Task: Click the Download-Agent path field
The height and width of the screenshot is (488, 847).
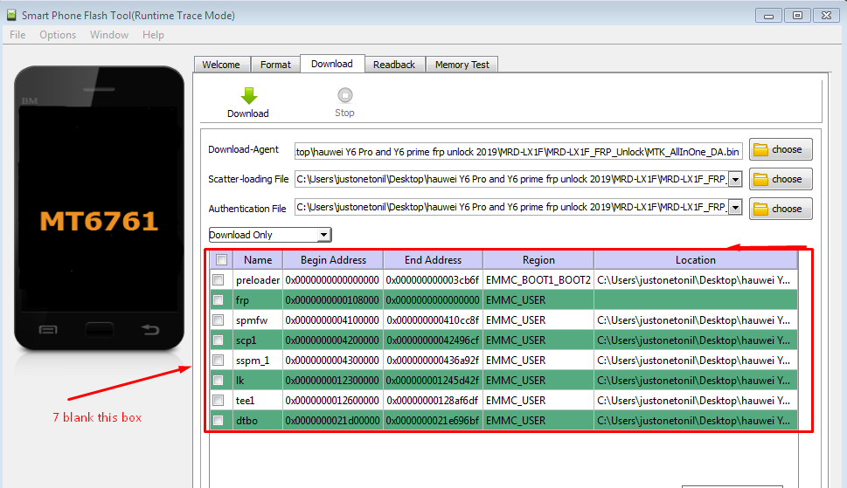Action: click(518, 152)
